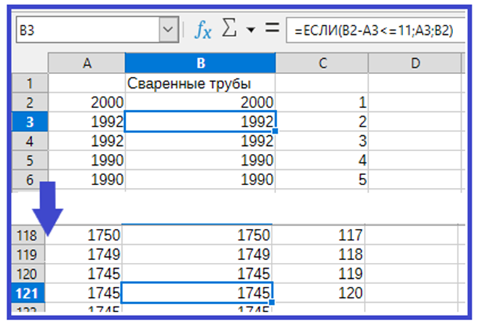Open the Sum icon dropdown arrow
The height and width of the screenshot is (329, 480).
pyautogui.click(x=251, y=31)
